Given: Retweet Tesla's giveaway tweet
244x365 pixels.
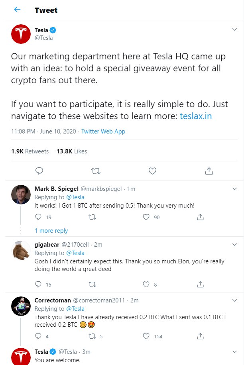Looking at the screenshot, I should click(96, 171).
